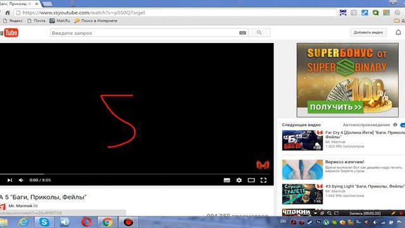The width and height of the screenshot is (405, 228).
Task: Open the red recorder app on the taskbar
Action: (x=128, y=222)
